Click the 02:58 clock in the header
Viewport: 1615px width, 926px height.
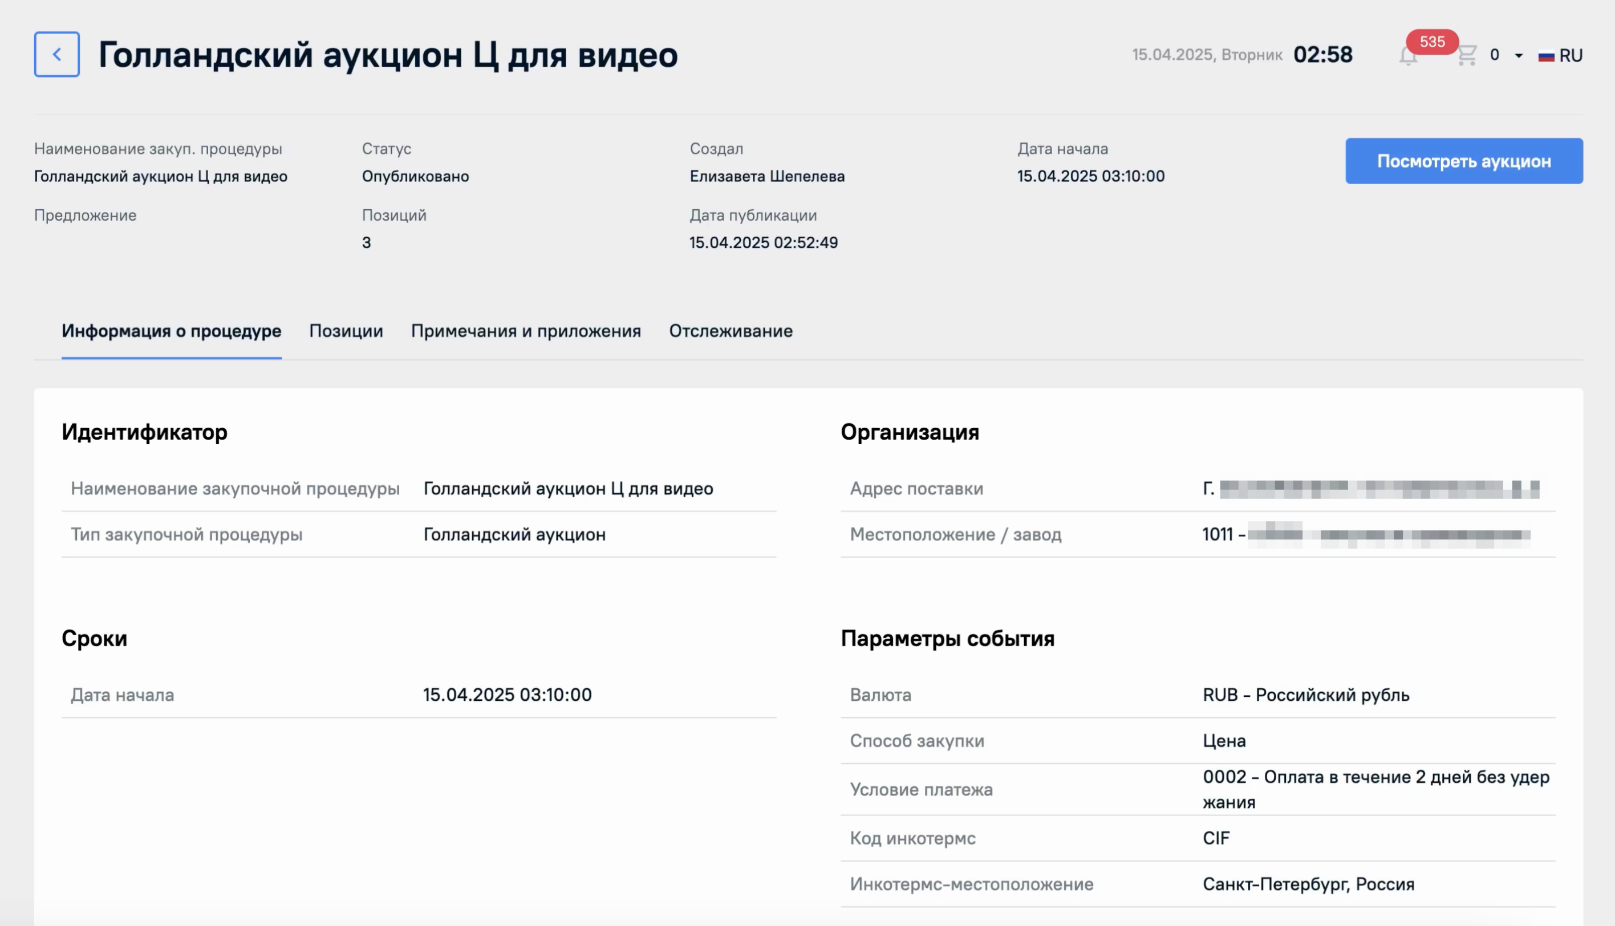point(1322,55)
